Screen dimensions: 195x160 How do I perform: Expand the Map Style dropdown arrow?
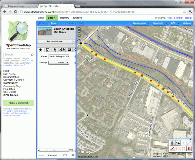click(166, 23)
